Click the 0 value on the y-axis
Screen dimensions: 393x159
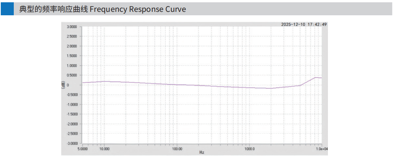[x=78, y=85]
